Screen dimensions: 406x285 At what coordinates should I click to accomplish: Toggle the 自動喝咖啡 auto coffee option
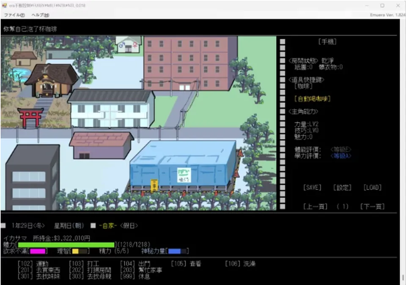click(312, 99)
